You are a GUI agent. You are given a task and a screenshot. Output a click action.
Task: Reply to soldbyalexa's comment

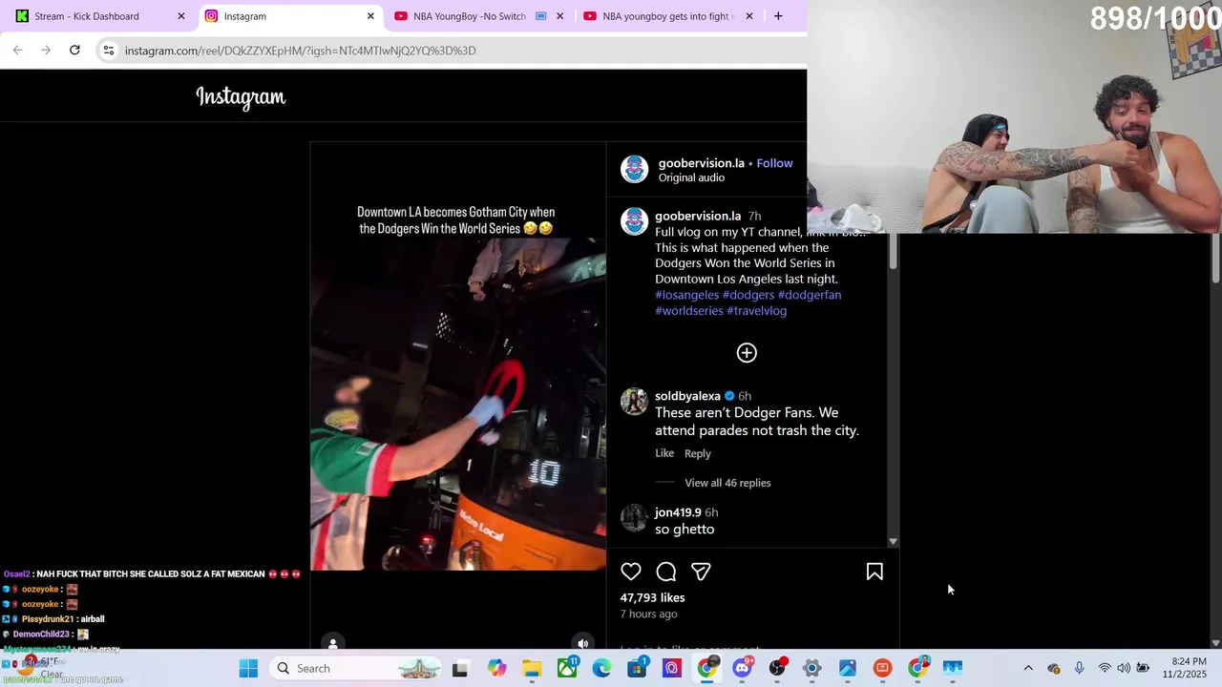click(x=698, y=453)
